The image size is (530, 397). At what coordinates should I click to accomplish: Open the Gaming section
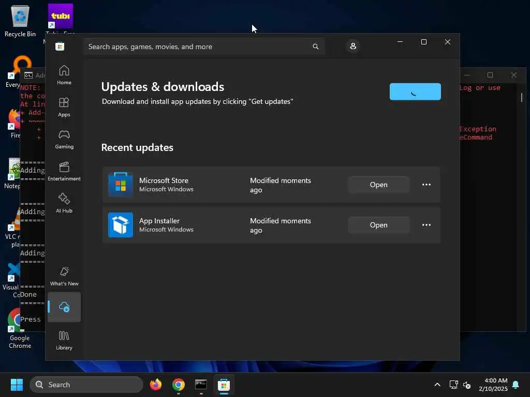[x=64, y=139]
